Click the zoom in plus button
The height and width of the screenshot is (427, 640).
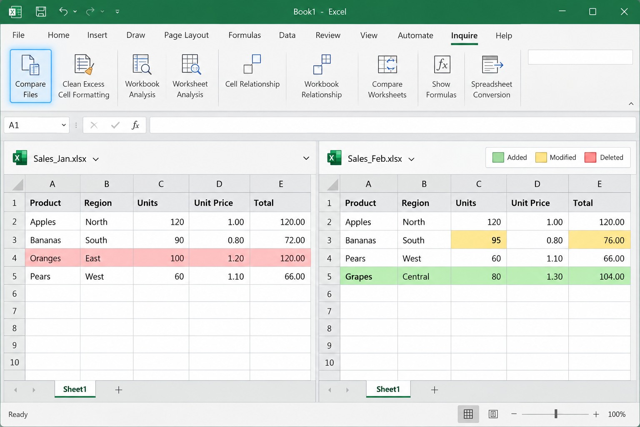click(x=596, y=414)
